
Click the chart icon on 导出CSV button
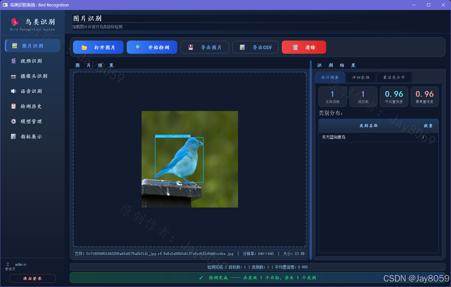pos(243,47)
